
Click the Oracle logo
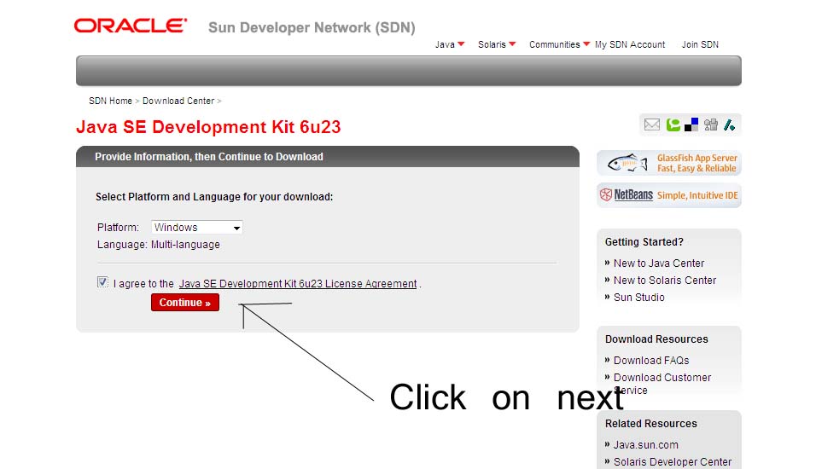click(x=131, y=26)
